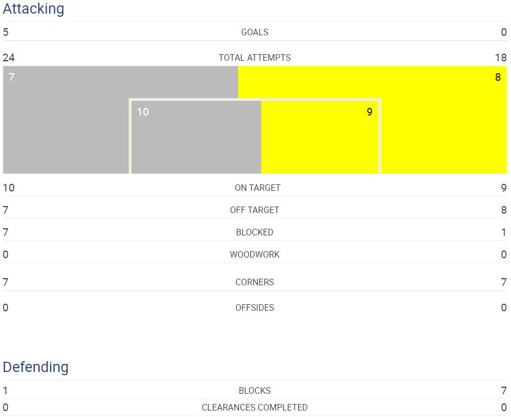Click the gray on-target goal area showing 10
Image resolution: width=511 pixels, height=417 pixels.
pos(196,137)
